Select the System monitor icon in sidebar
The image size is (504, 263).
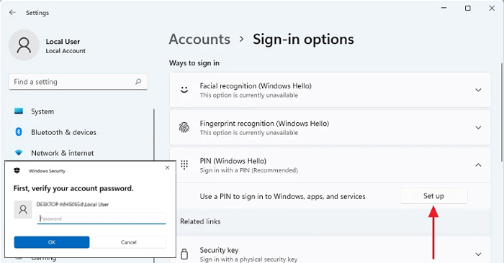pos(19,111)
